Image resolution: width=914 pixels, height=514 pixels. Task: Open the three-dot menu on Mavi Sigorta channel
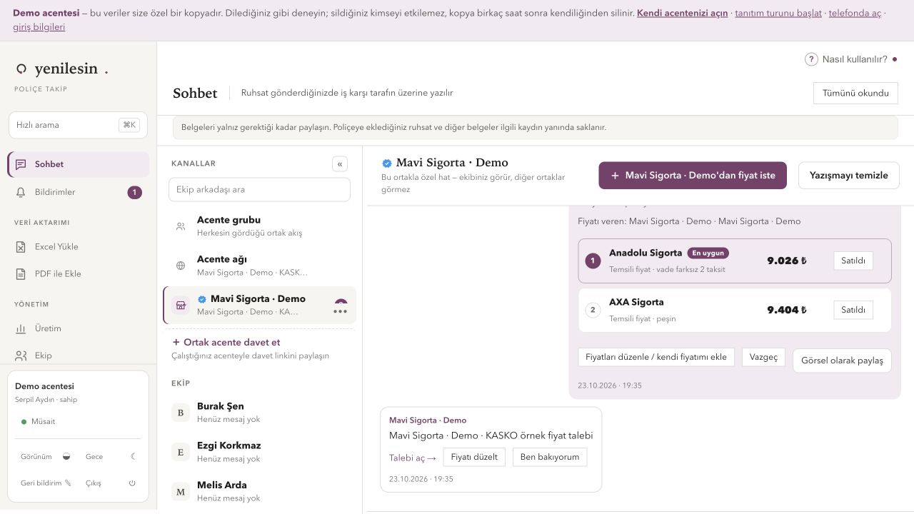pyautogui.click(x=341, y=311)
